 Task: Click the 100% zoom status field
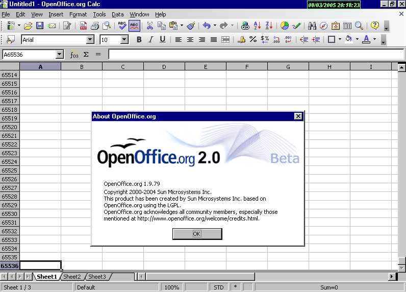click(172, 287)
